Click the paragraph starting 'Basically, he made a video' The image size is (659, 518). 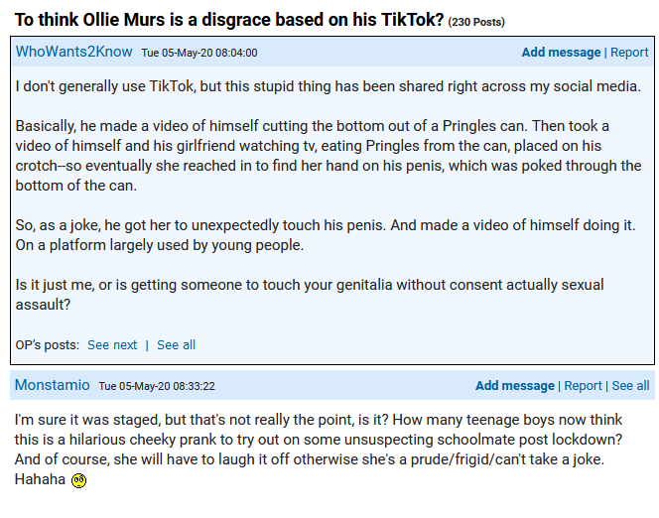tap(329, 156)
